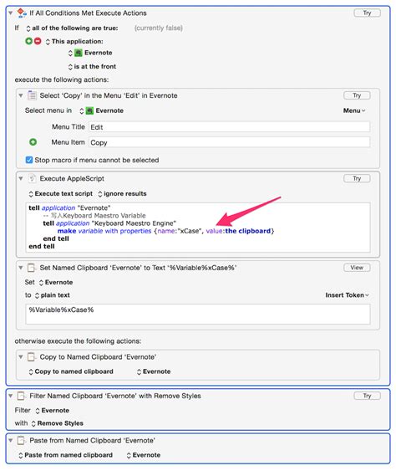Open Evernote popup beside Copy to named clipboard

point(154,371)
